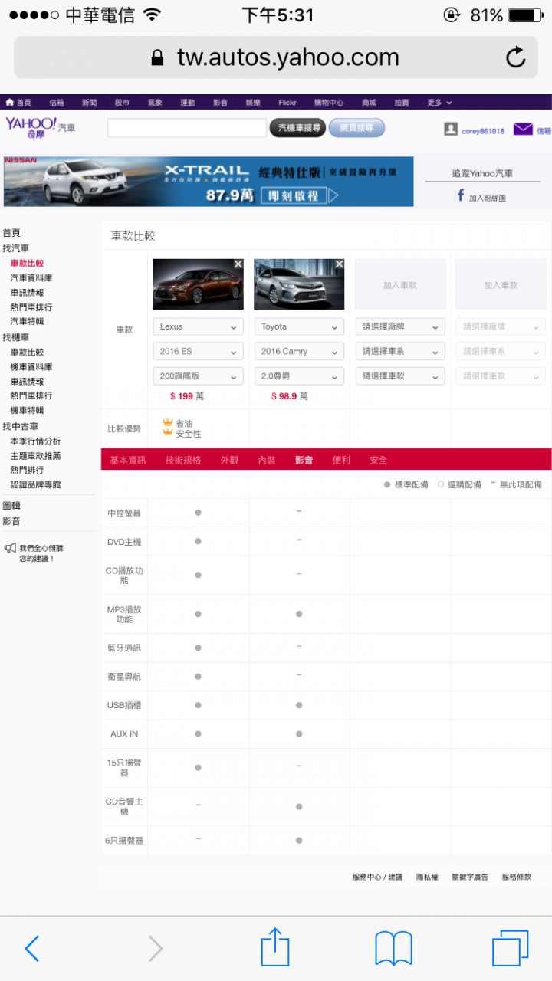Click the 網頁搜尋 button

click(356, 128)
